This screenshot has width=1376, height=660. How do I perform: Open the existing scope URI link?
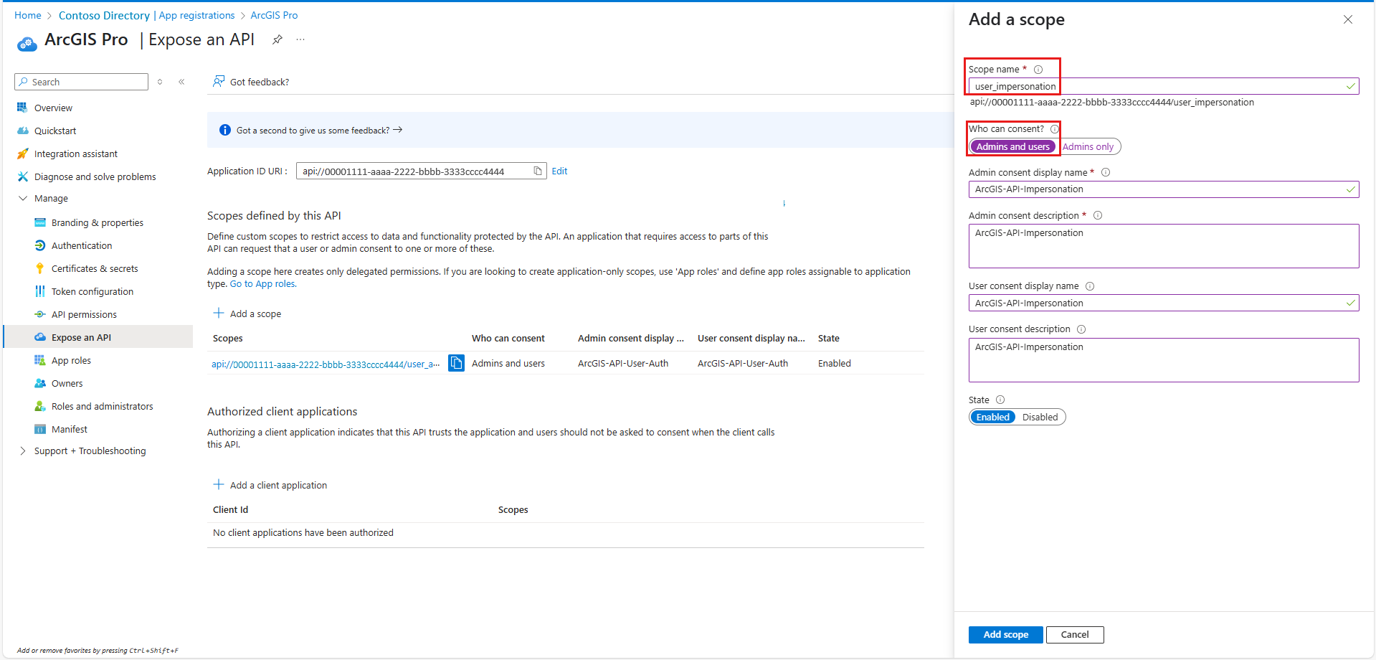pyautogui.click(x=326, y=364)
